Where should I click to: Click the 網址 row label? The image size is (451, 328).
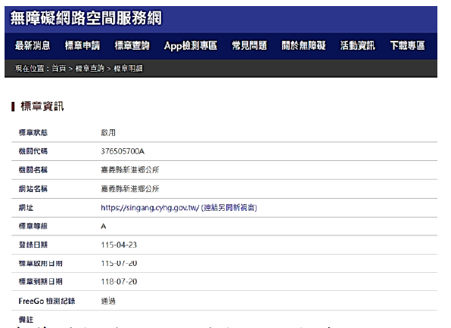tap(26, 207)
